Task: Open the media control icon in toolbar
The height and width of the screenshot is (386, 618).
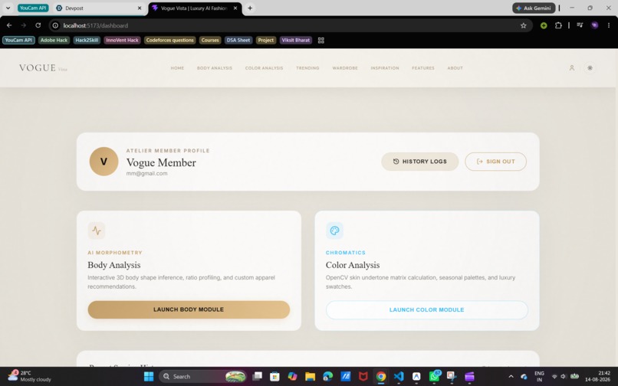Action: [x=580, y=25]
